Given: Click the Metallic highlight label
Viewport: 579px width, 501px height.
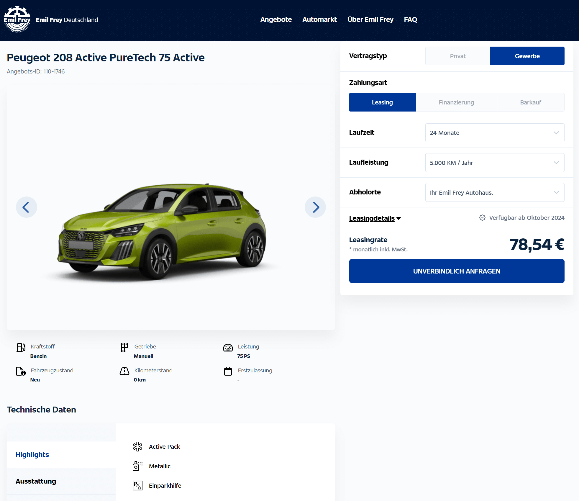Looking at the screenshot, I should point(160,466).
